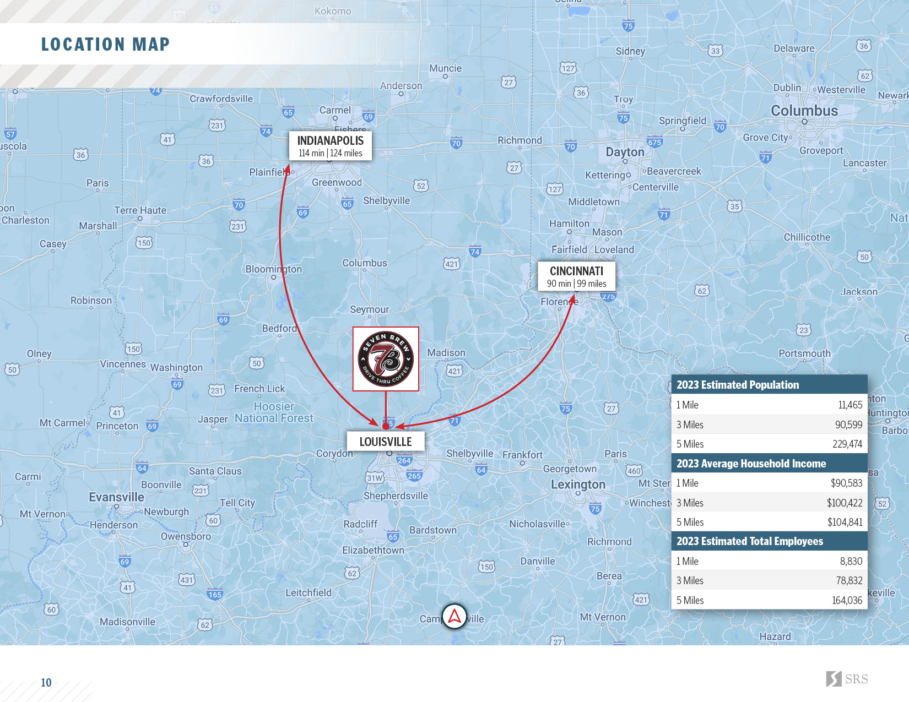Screen dimensions: 909x702
Task: Click the US 33 route shield near Delaware
Action: 715,51
